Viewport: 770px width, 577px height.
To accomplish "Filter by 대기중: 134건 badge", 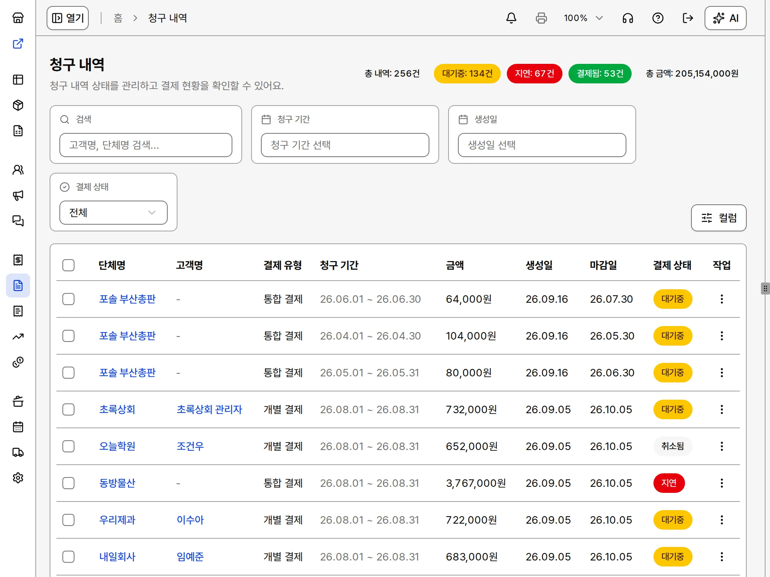I will tap(467, 74).
